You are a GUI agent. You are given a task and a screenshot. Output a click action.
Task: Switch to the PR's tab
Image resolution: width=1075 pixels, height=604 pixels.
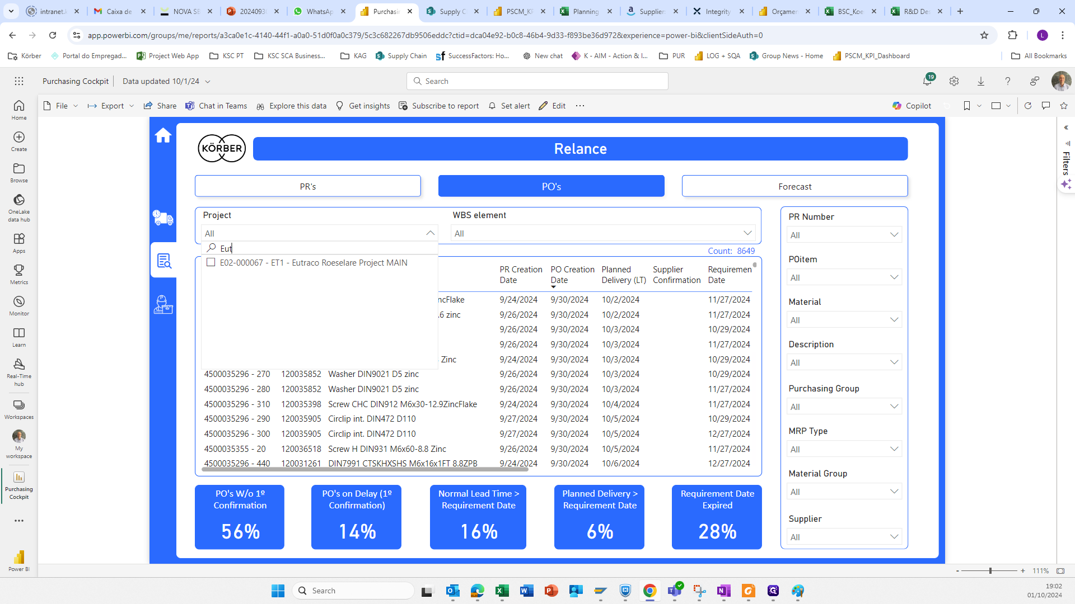pos(308,186)
